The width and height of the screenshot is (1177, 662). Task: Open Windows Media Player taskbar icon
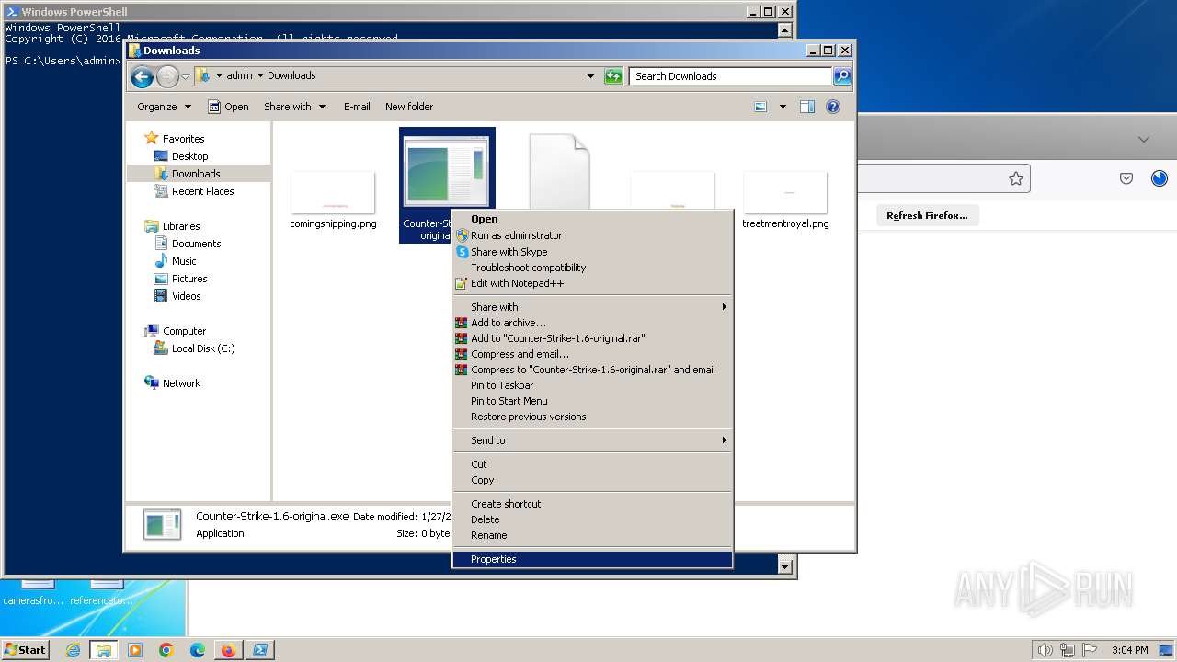pyautogui.click(x=135, y=650)
